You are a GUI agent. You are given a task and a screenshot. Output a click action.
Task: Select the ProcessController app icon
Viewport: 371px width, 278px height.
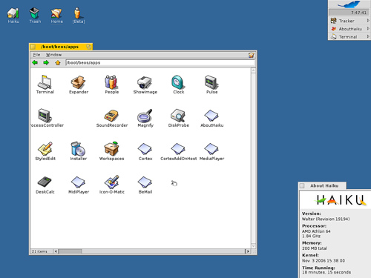coord(45,116)
